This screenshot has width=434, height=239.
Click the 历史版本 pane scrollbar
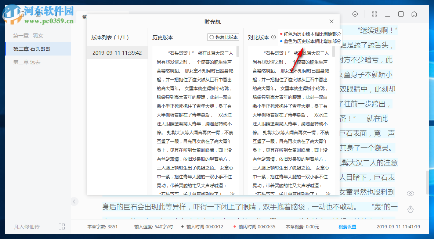pos(238,52)
